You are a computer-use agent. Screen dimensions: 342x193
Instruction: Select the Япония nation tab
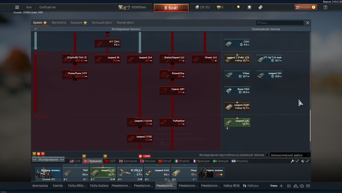147,161
